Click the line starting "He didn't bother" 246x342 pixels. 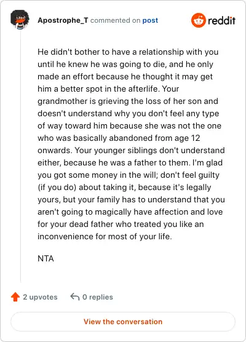128,52
